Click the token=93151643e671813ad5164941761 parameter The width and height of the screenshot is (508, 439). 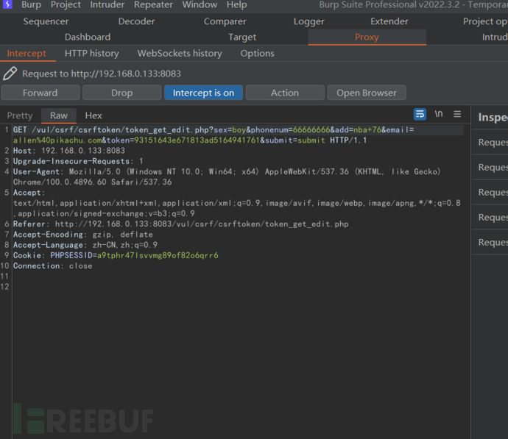183,140
